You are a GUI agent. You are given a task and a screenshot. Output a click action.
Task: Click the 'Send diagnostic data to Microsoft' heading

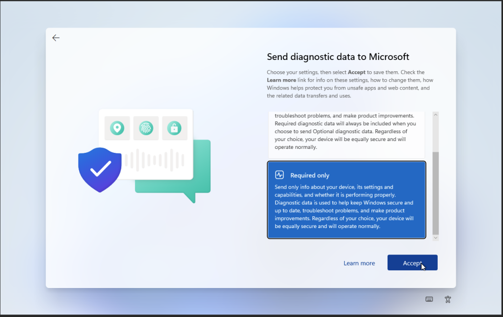pos(338,57)
